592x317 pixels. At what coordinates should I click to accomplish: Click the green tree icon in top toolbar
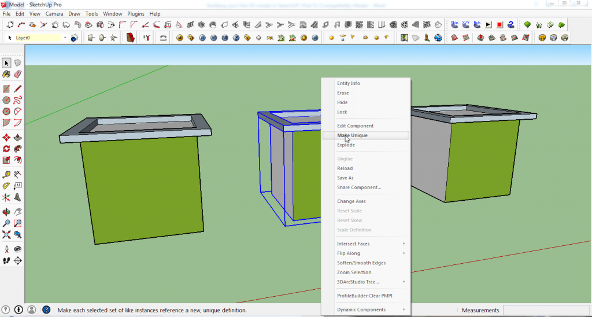[x=527, y=24]
